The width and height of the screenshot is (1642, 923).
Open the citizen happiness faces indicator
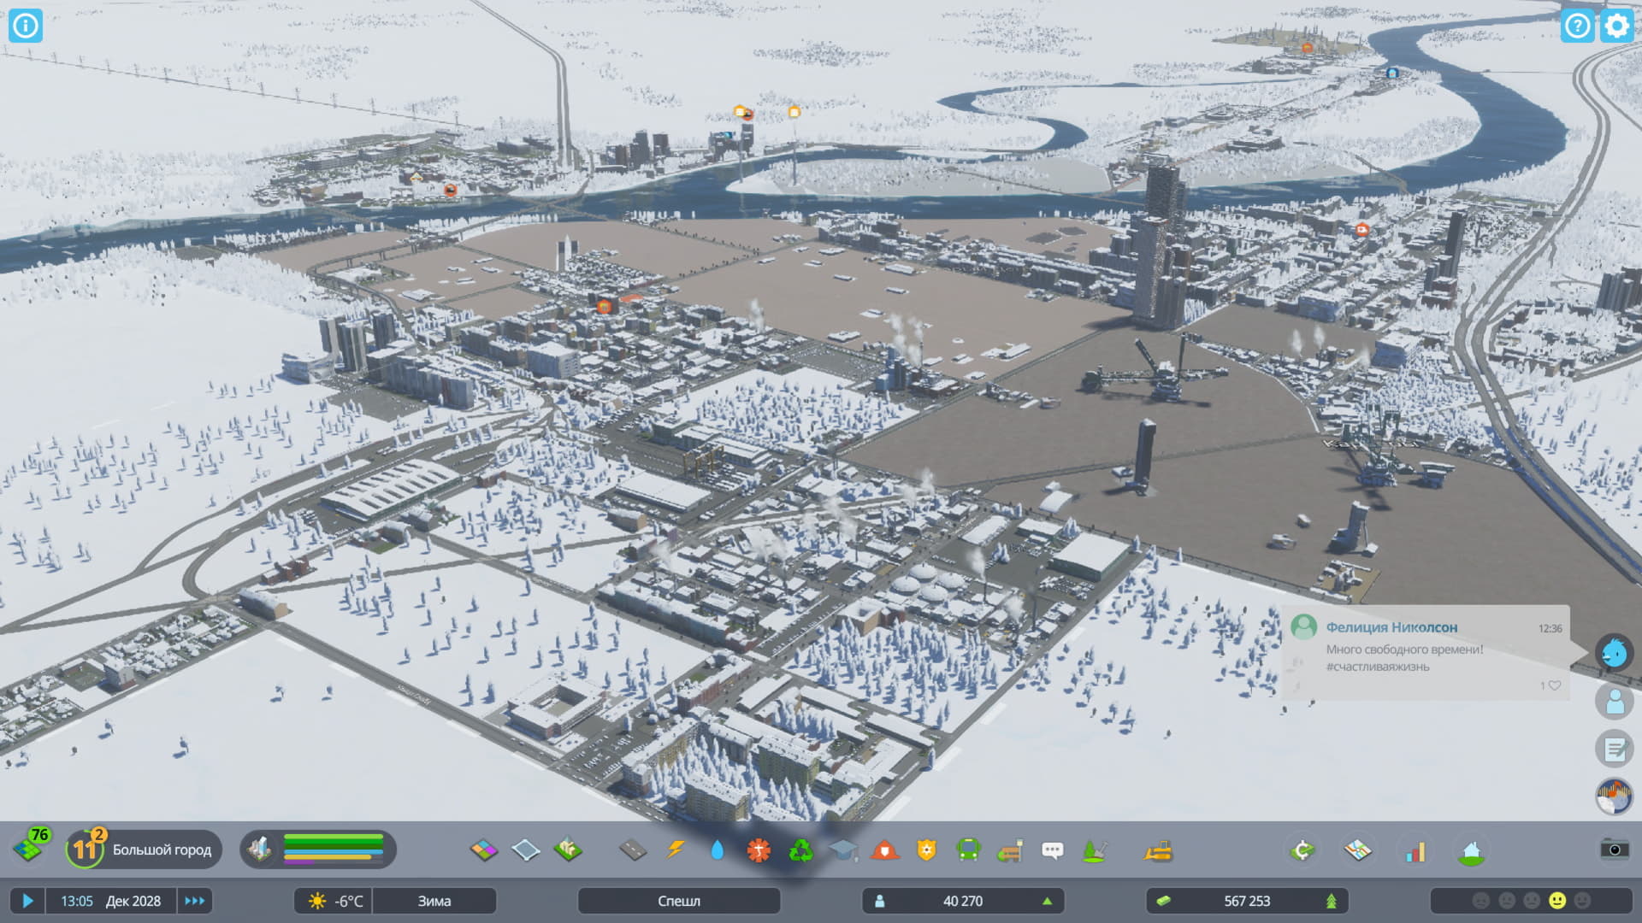tap(1531, 901)
